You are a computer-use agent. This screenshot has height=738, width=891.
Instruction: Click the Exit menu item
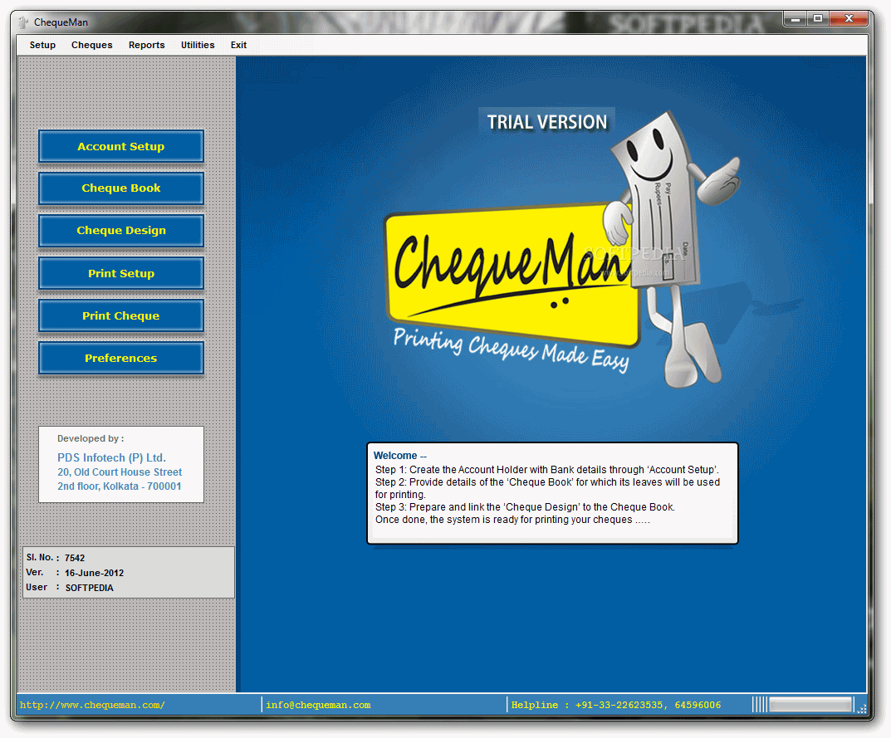(x=238, y=45)
